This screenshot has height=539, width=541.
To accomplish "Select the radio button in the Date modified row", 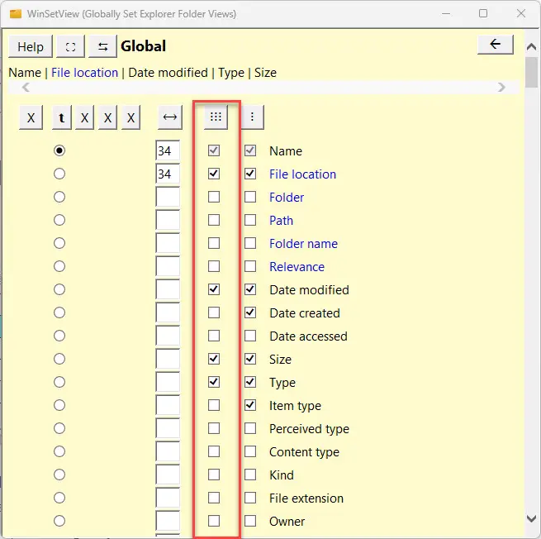I will [x=59, y=289].
